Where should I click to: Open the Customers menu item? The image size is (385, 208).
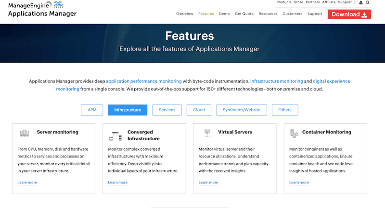pyautogui.click(x=293, y=14)
